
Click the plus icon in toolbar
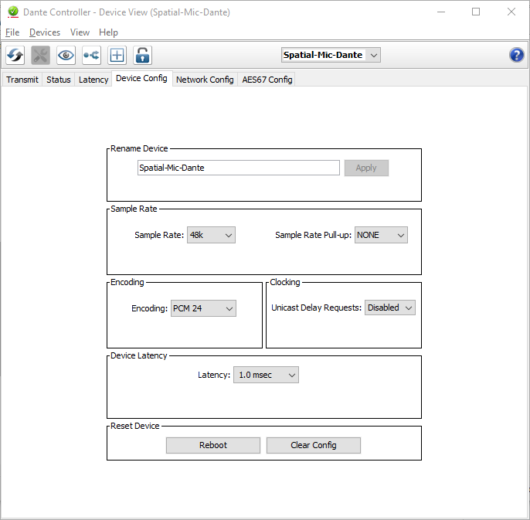point(117,55)
